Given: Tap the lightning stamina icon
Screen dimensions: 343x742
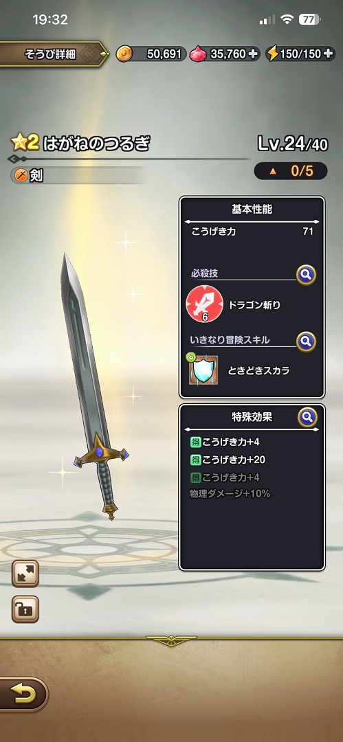Looking at the screenshot, I should [272, 54].
